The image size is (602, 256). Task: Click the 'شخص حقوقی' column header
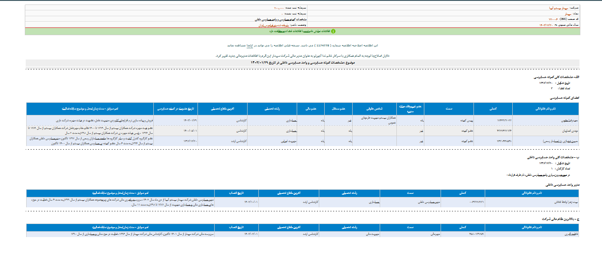pos(374,109)
